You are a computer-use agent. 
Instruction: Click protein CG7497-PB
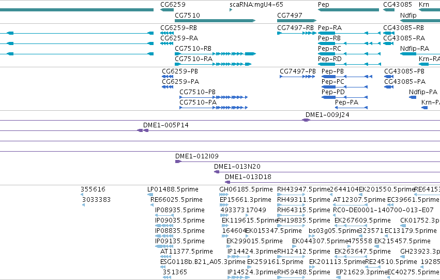click(297, 77)
